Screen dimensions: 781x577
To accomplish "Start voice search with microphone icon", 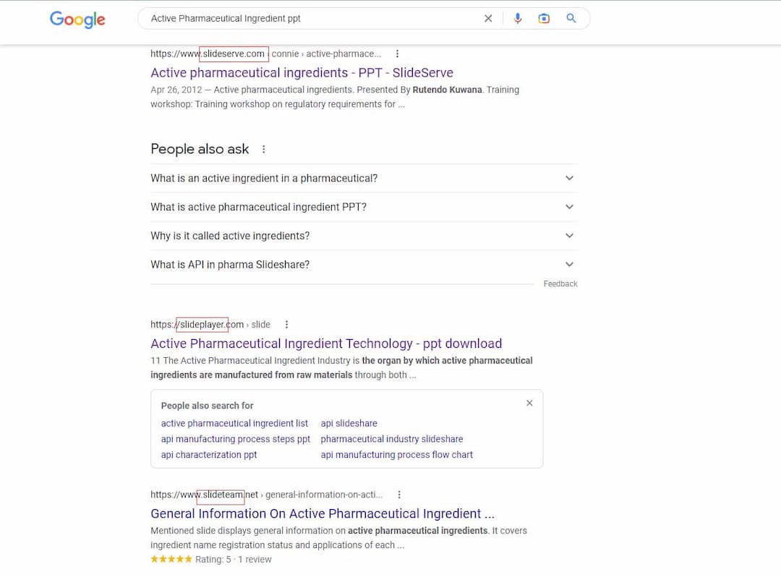I will tap(518, 18).
